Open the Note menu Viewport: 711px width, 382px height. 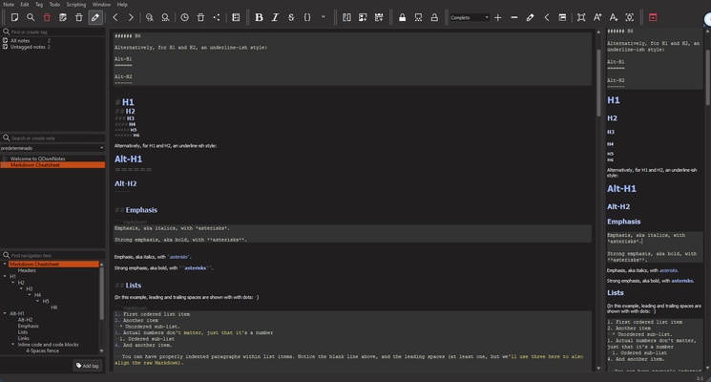(9, 5)
